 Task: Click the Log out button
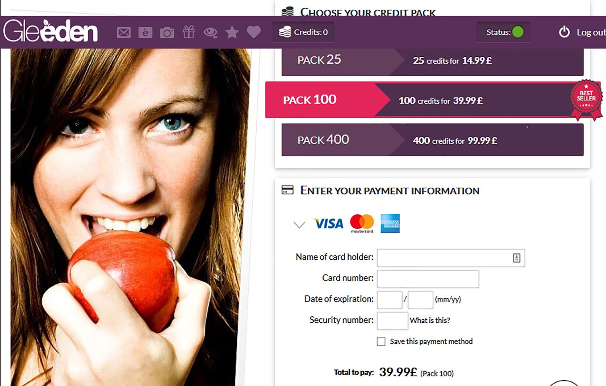[x=582, y=32]
